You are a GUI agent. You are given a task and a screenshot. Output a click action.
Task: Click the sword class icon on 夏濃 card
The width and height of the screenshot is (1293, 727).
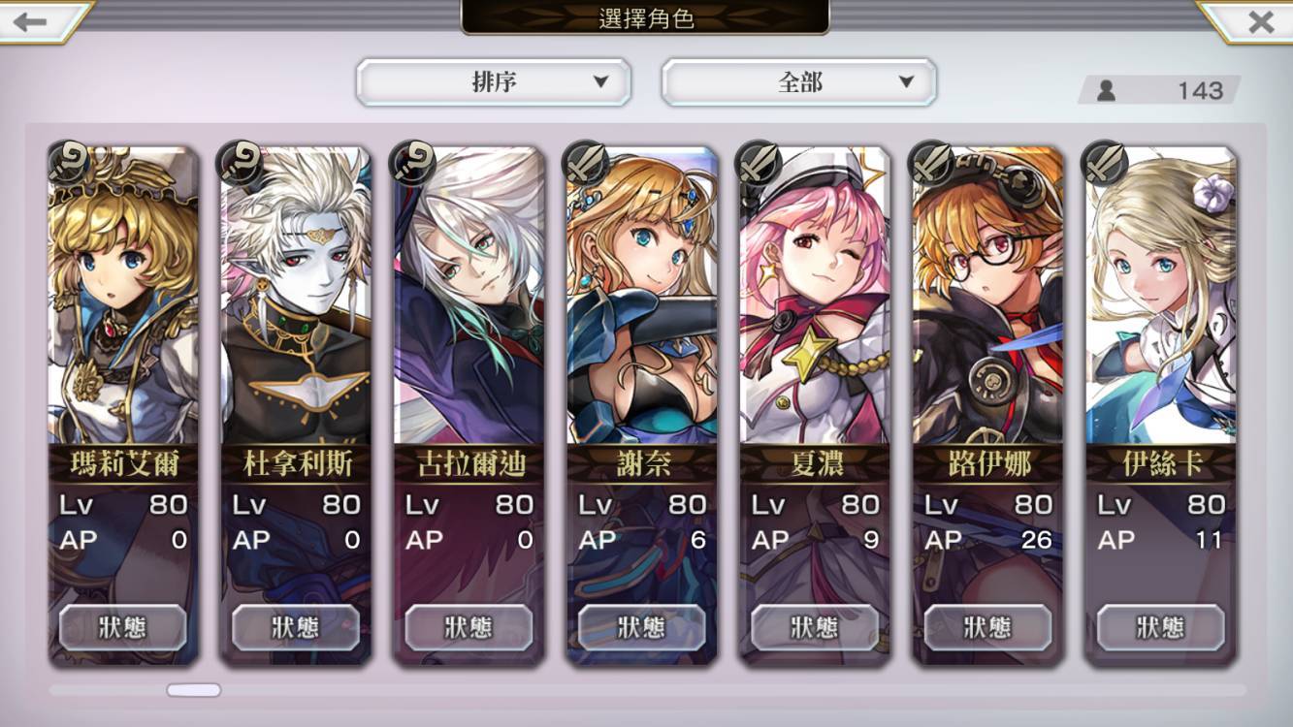pyautogui.click(x=758, y=162)
